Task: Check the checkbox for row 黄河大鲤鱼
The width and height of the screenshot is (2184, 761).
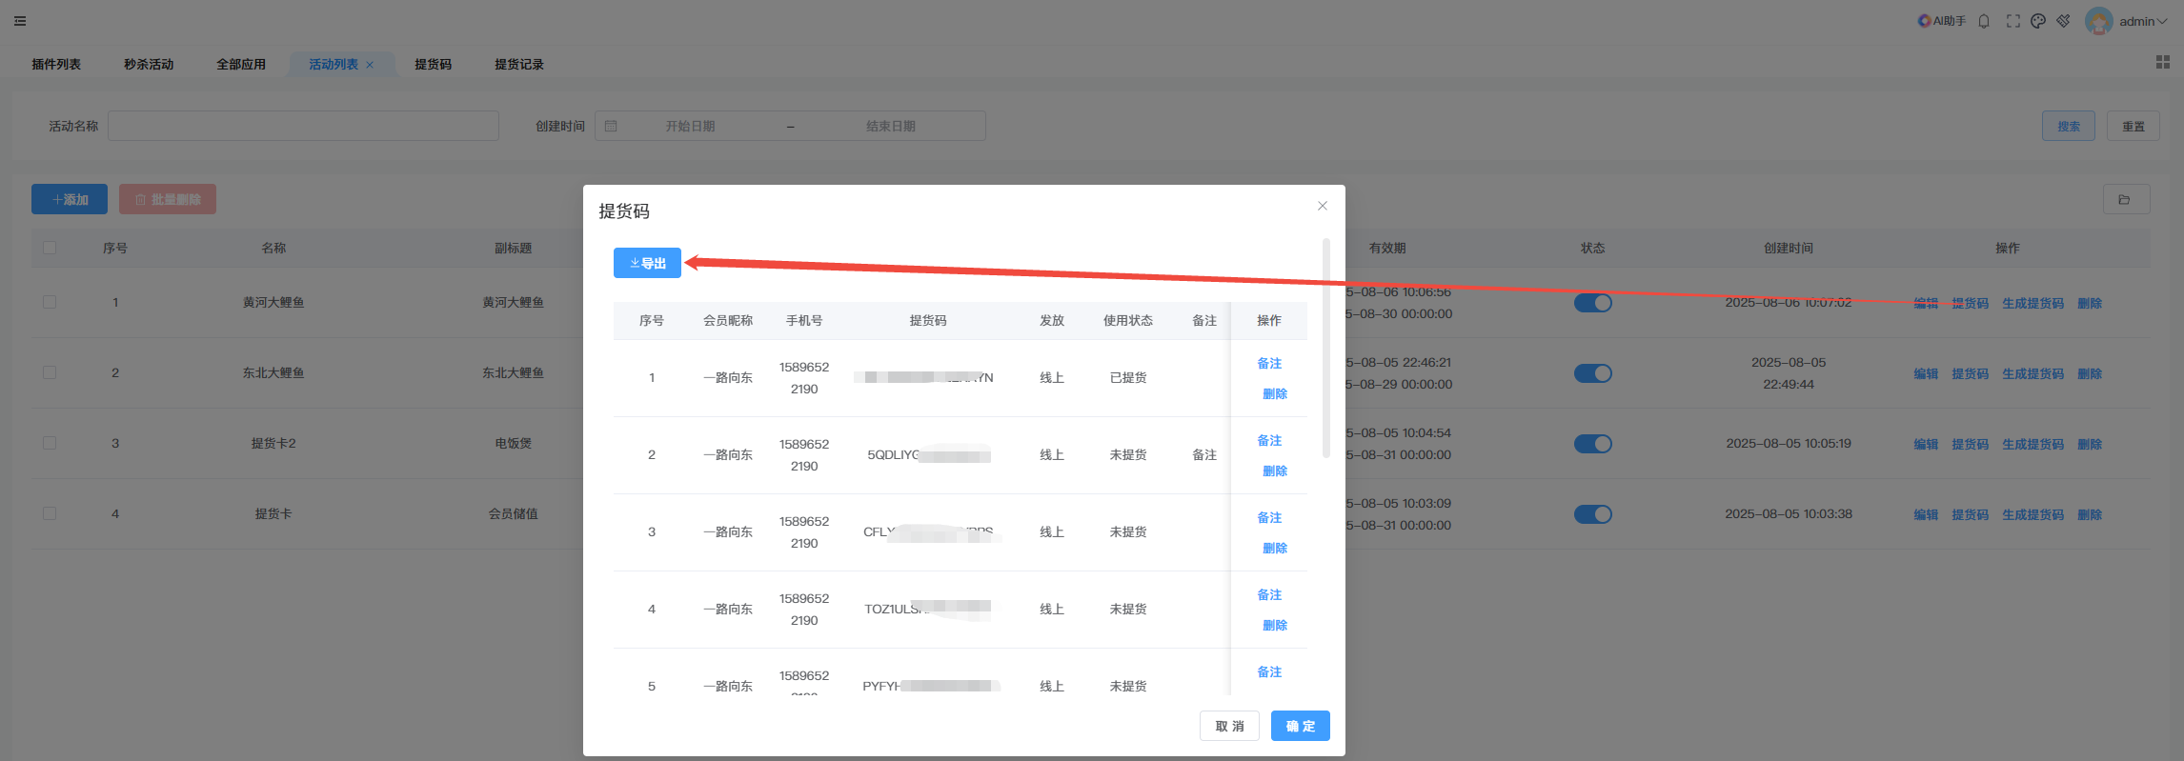Action: (50, 302)
